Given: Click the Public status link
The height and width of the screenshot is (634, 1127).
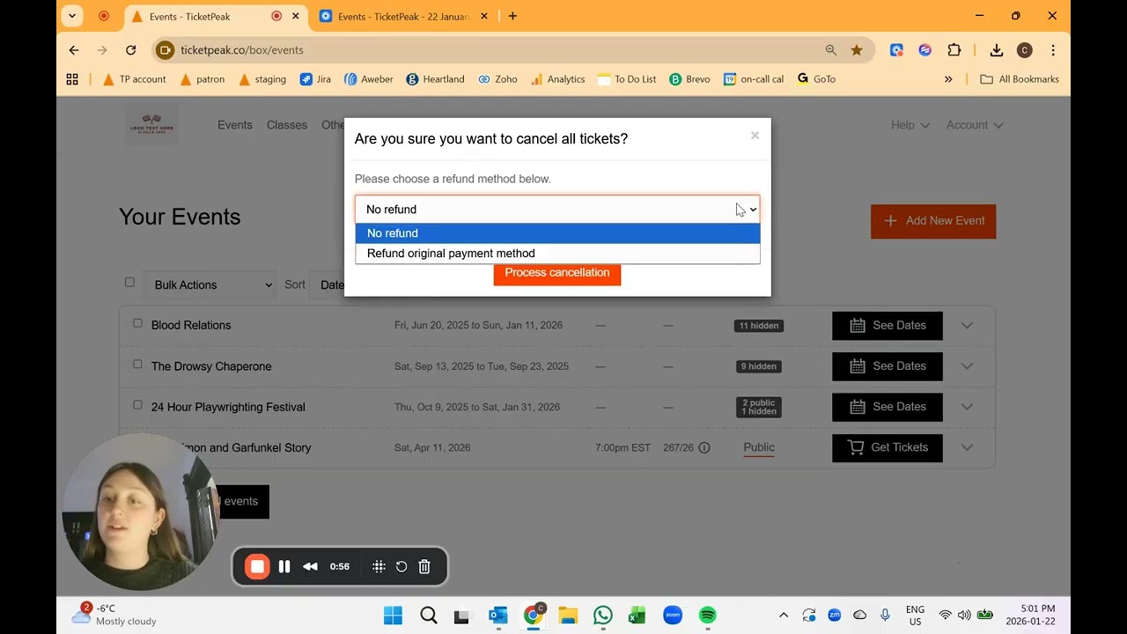Looking at the screenshot, I should 759,447.
